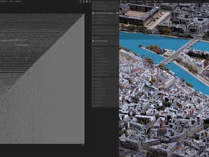Choose Mirror U

105,48
